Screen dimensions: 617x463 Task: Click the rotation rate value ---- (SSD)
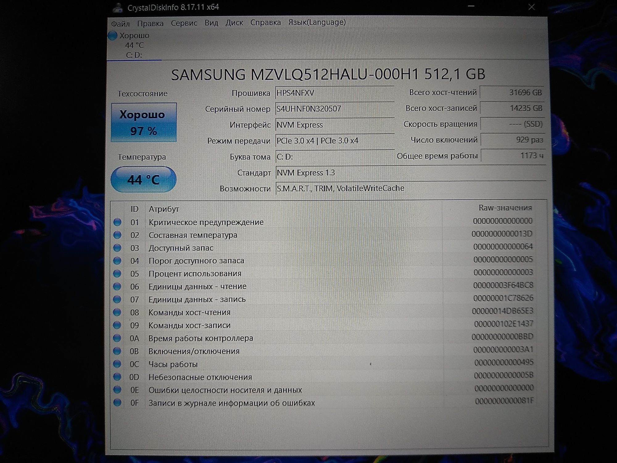(x=512, y=124)
